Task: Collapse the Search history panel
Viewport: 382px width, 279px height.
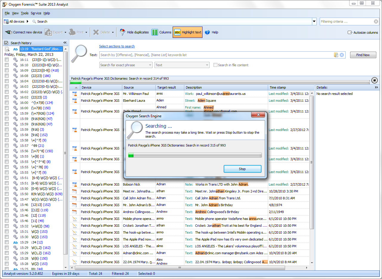Action: (65, 43)
